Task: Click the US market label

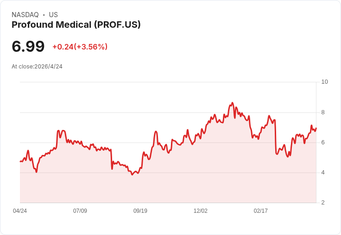Action: coord(53,15)
